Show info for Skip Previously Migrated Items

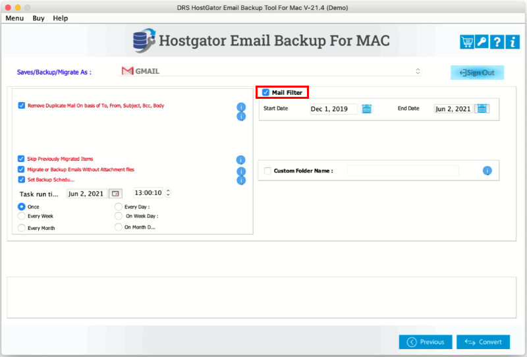point(240,160)
